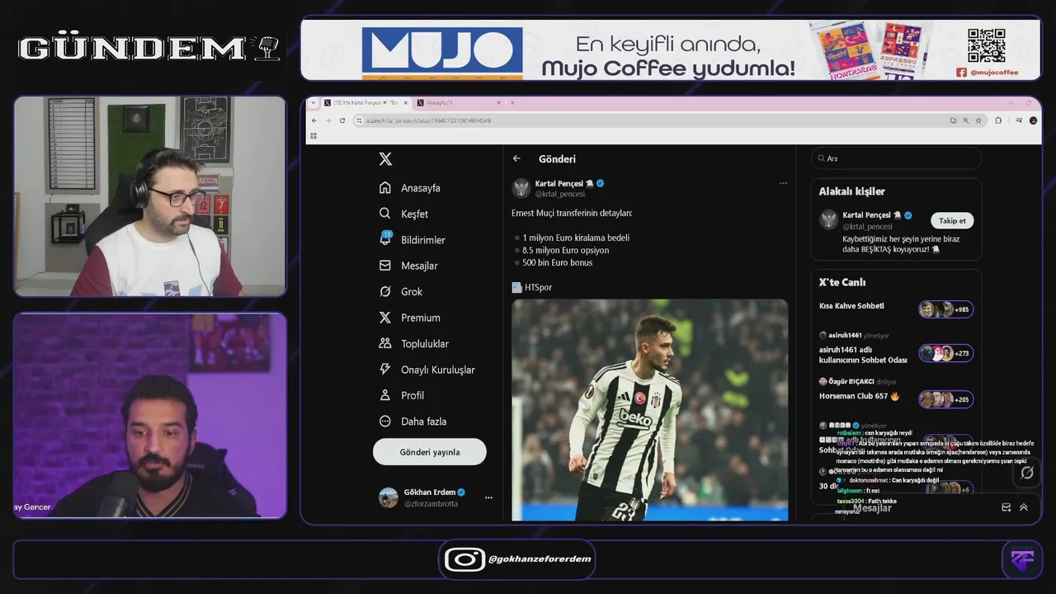Open browser extensions puzzle icon
The width and height of the screenshot is (1056, 594).
(998, 120)
